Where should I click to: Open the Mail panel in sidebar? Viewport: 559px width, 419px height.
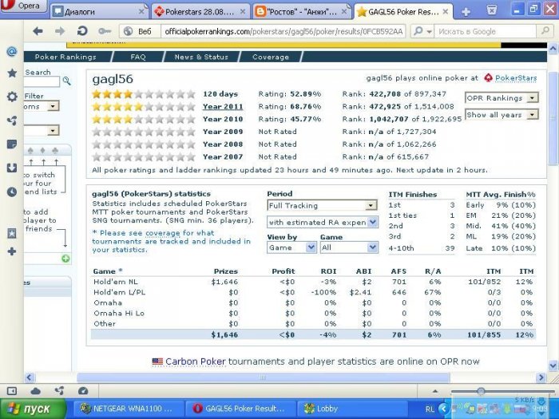[x=12, y=52]
